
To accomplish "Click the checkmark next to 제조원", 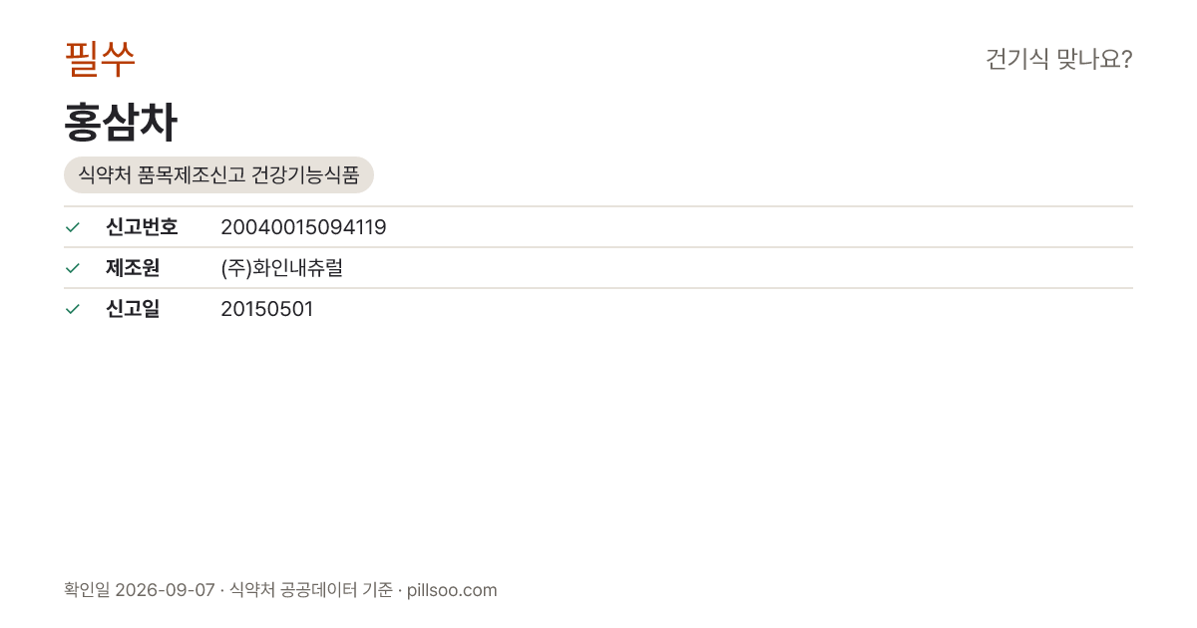I will pos(73,268).
